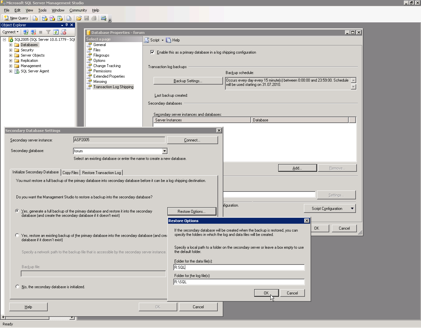This screenshot has height=328, width=421.
Task: Select the Extended Properties page
Action: (109, 76)
